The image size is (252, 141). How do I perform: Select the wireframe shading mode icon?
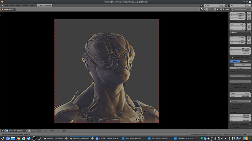[x=10, y=131]
